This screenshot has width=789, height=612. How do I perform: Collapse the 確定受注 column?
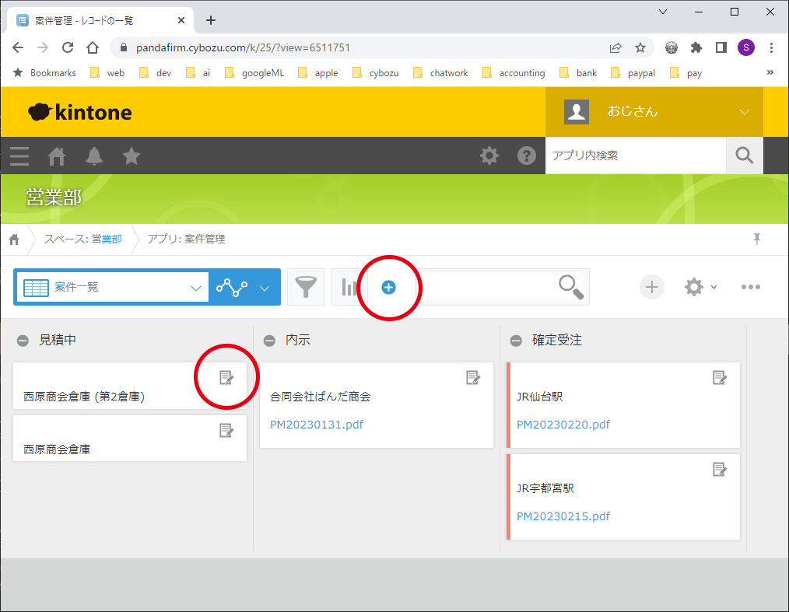[x=516, y=341]
